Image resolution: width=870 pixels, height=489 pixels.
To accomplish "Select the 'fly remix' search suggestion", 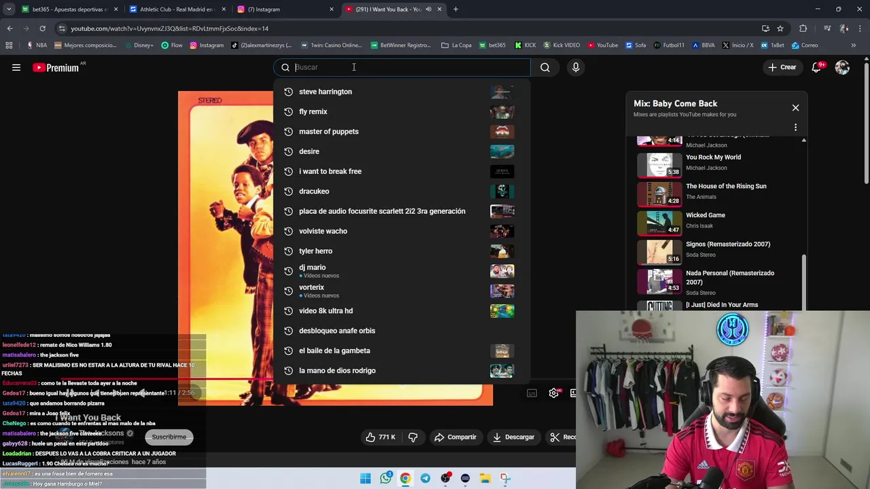I will point(402,111).
